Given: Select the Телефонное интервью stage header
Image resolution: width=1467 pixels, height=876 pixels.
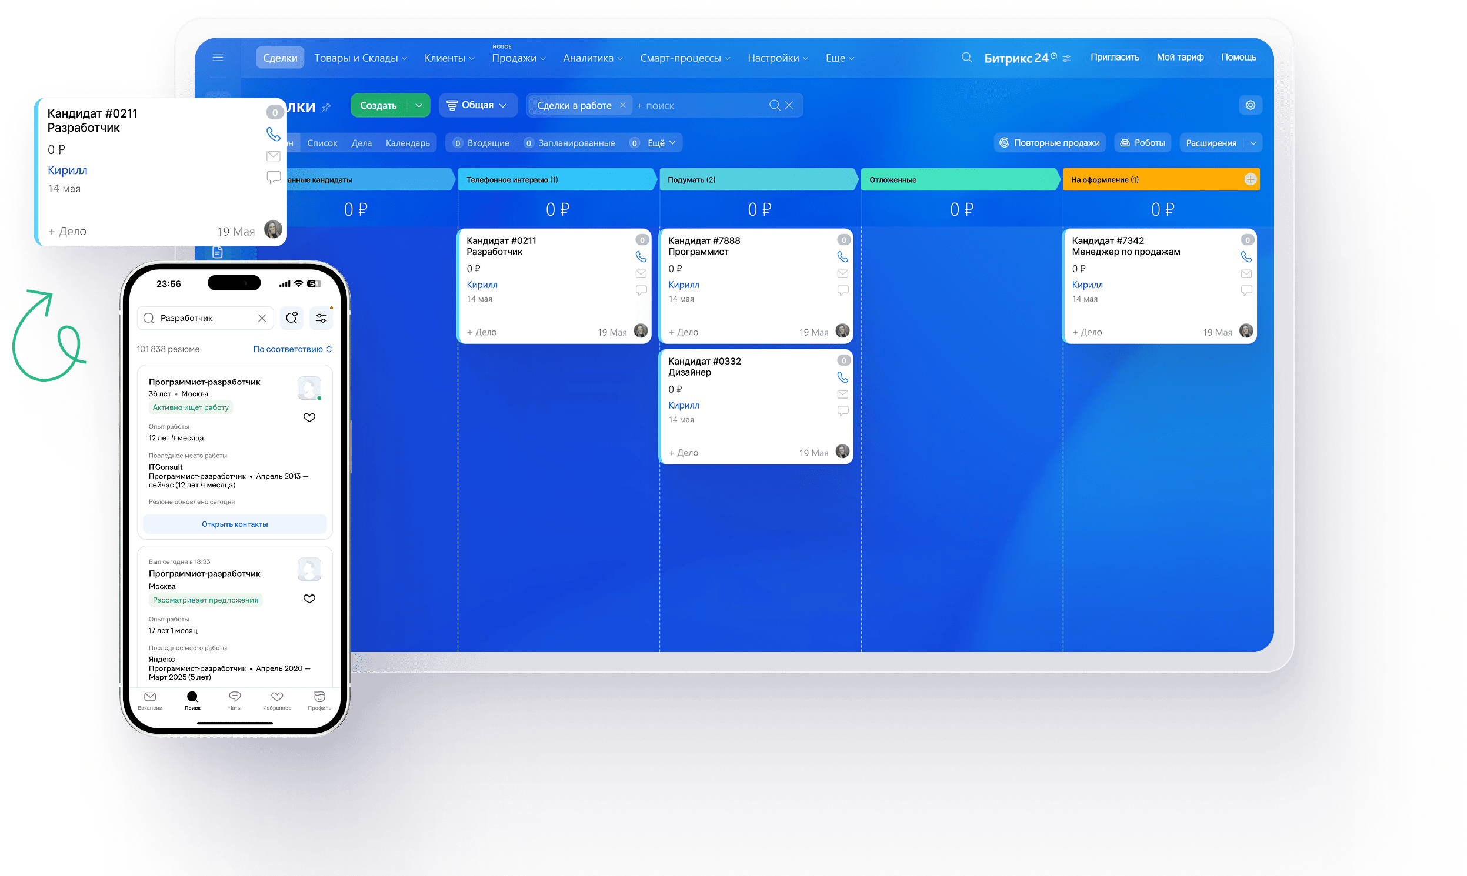Looking at the screenshot, I should (x=557, y=179).
